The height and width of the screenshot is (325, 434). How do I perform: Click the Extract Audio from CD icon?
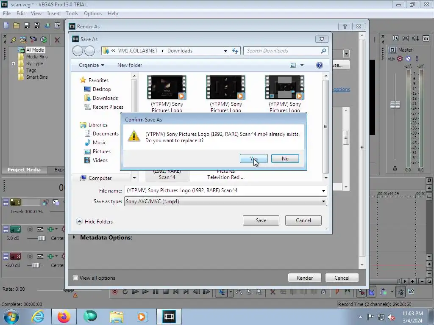click(44, 40)
